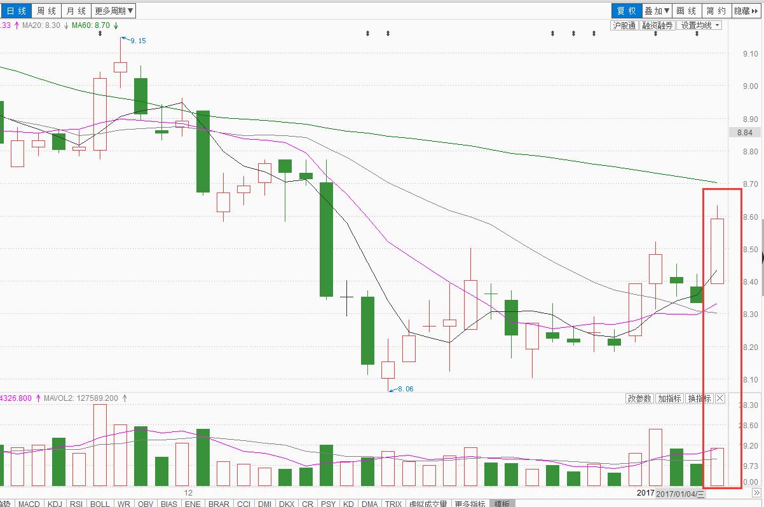Screen dimensions: 764x507
Task: Click the 沪股通 button
Action: coord(624,25)
